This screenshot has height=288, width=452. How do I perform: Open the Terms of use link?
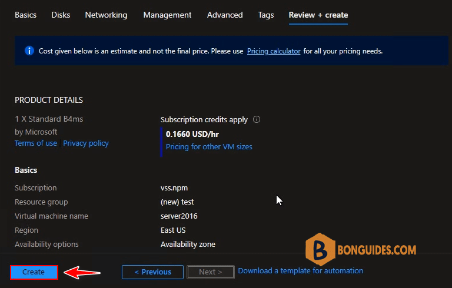[36, 143]
